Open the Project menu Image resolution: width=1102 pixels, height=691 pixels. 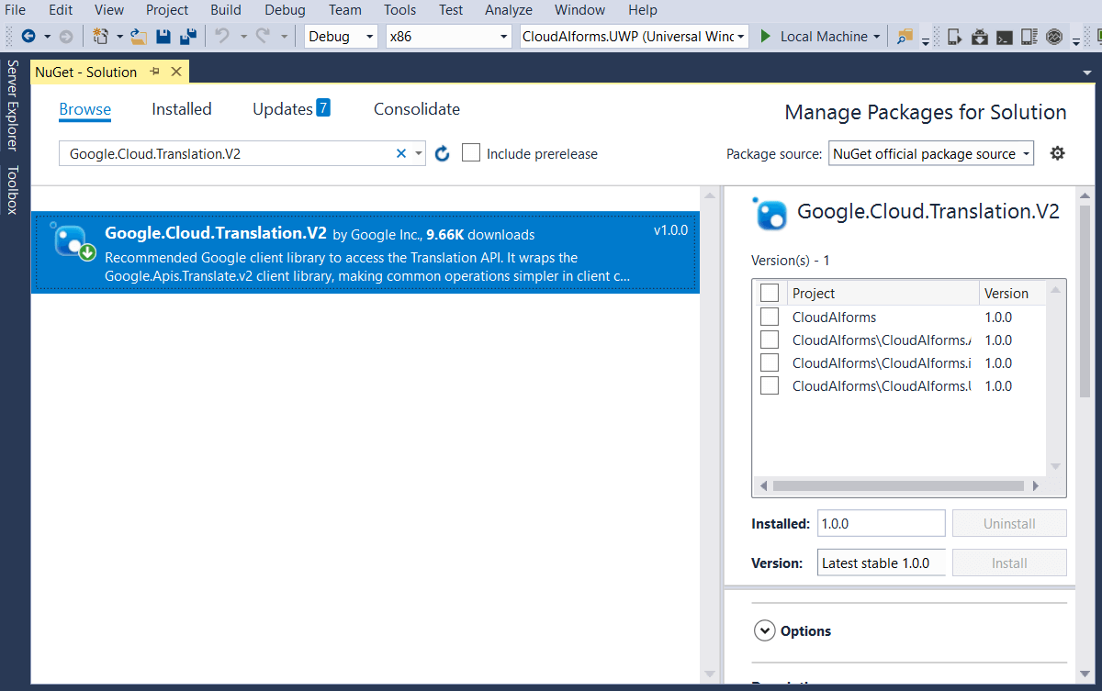(x=167, y=10)
